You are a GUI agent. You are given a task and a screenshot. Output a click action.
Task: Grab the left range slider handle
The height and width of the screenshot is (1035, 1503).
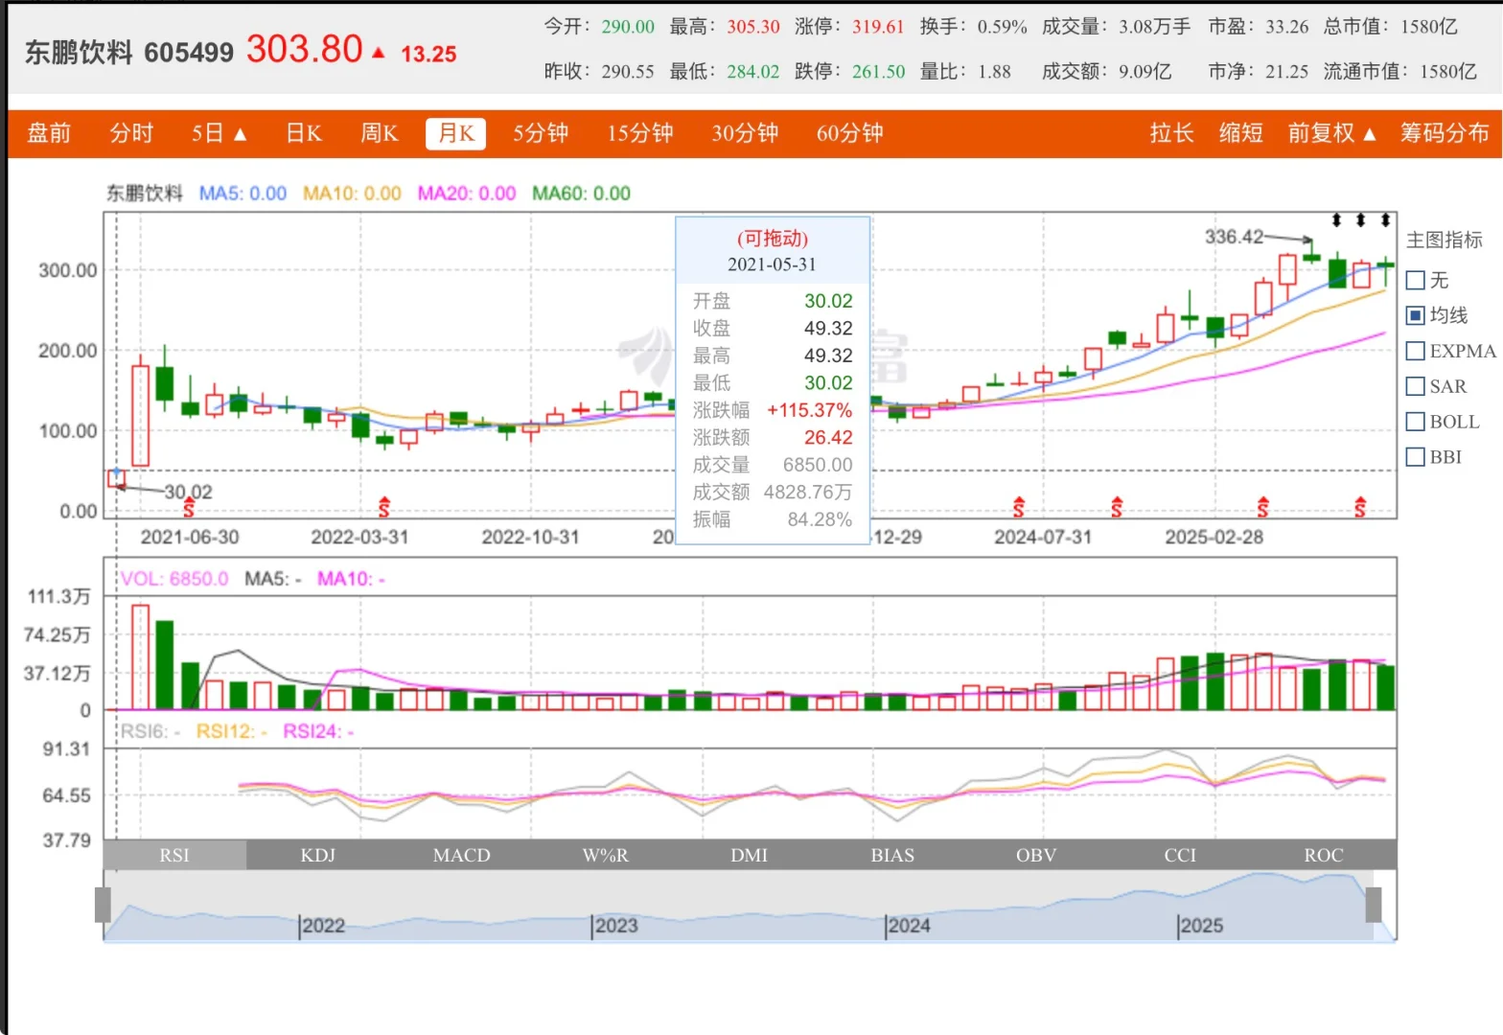(103, 905)
